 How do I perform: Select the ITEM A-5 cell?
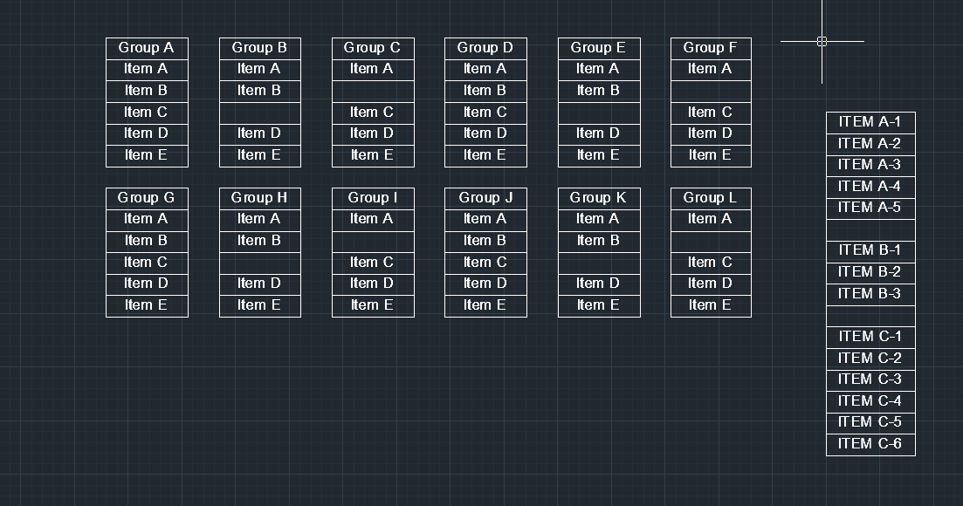[870, 209]
